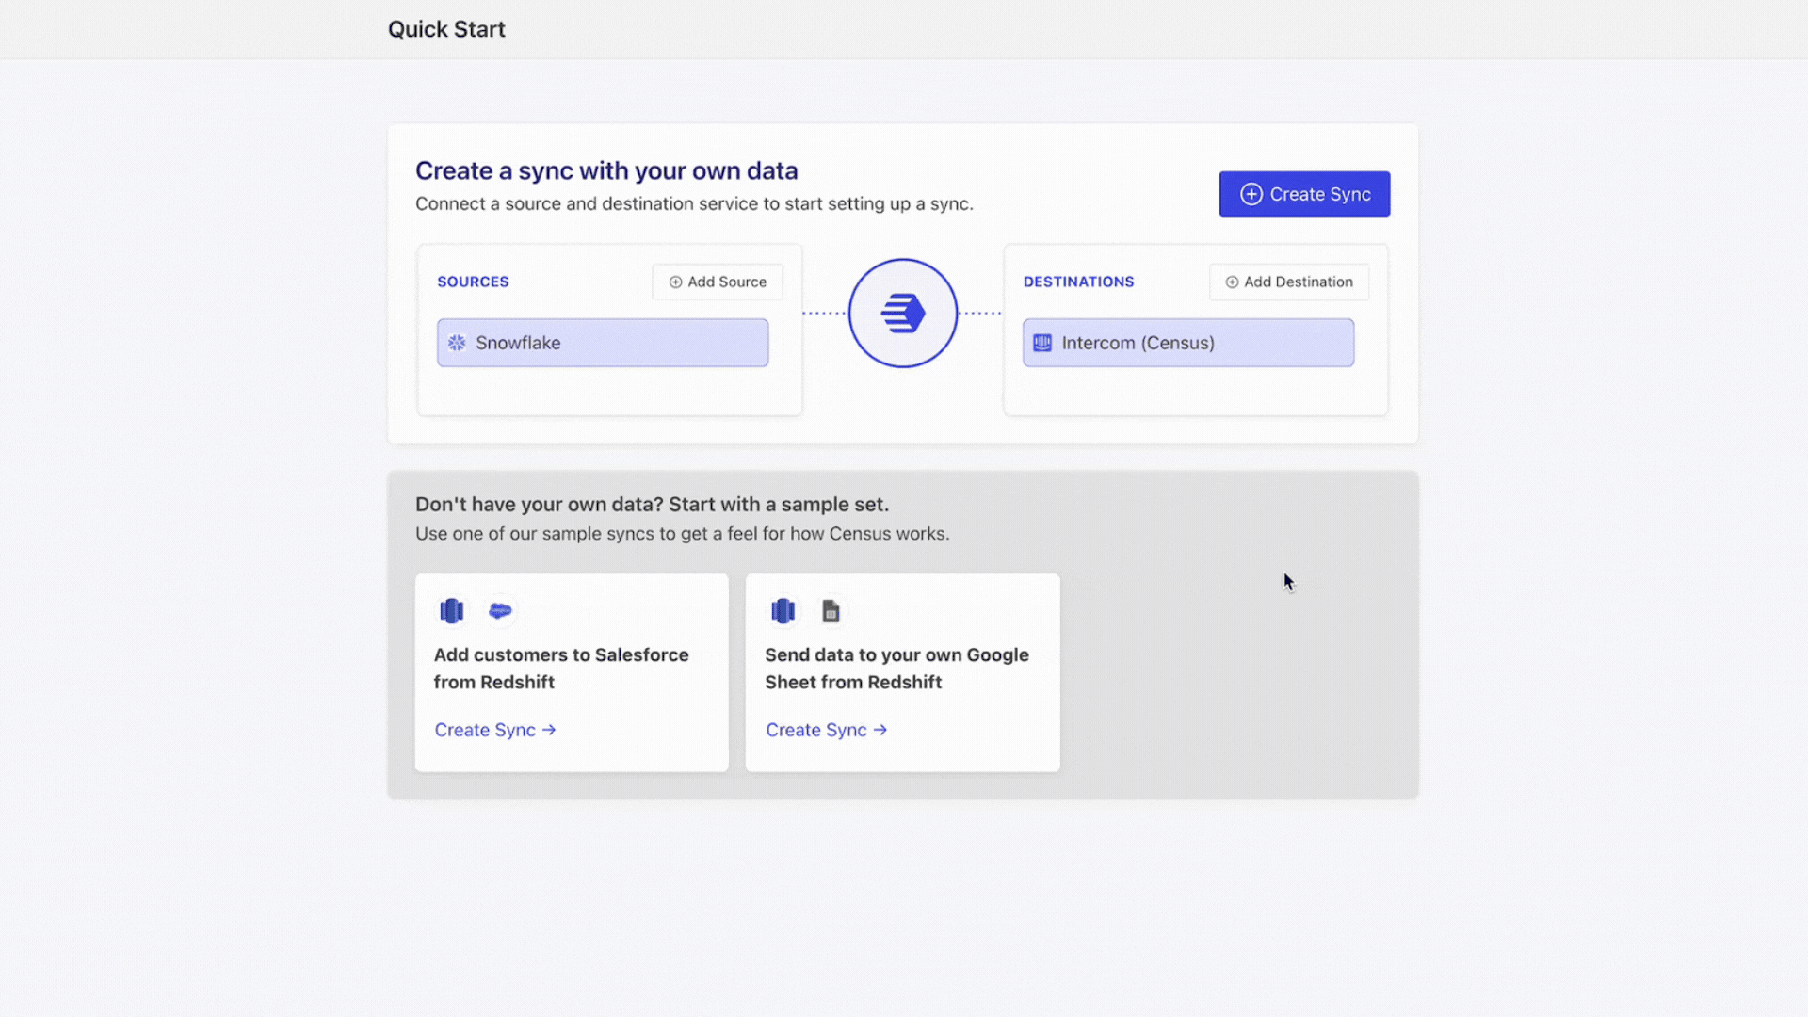Click the Intercom logo icon
This screenshot has height=1017, width=1808.
coord(1042,343)
